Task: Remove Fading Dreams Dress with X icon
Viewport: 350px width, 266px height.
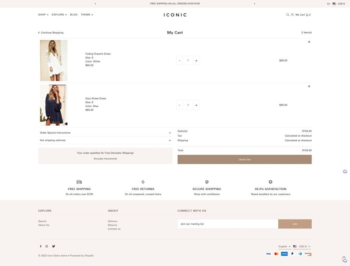Action: 309,42
